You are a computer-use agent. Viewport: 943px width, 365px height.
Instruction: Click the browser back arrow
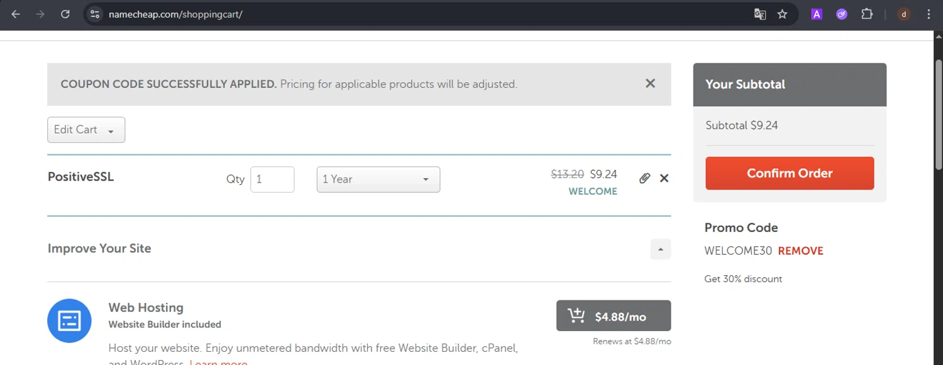[16, 14]
